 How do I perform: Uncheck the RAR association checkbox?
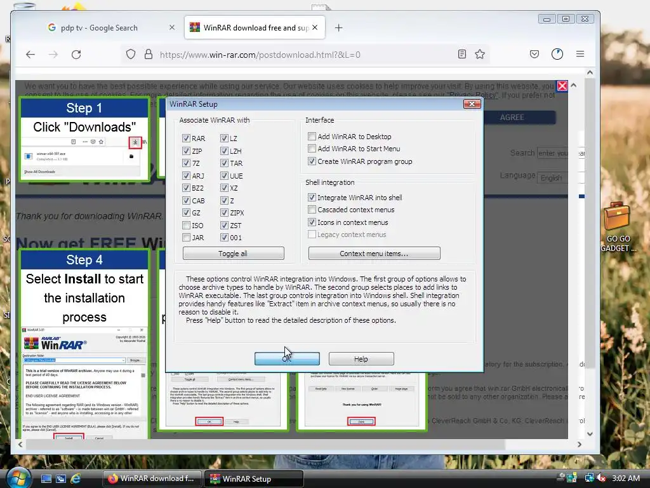pyautogui.click(x=186, y=138)
